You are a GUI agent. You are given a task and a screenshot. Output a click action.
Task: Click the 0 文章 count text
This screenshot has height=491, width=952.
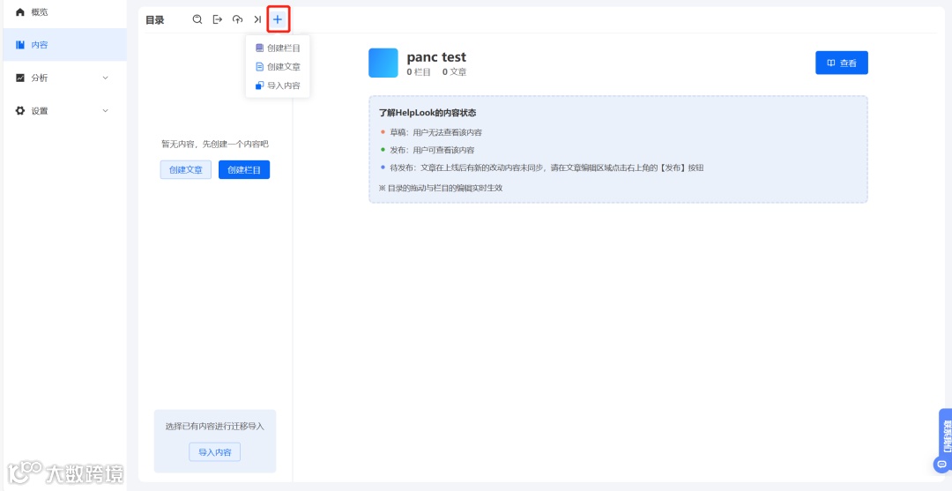coord(454,72)
